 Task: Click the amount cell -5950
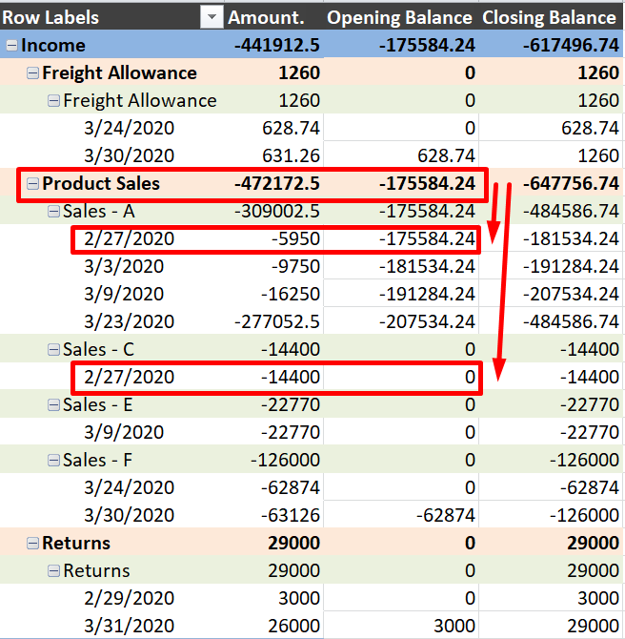pos(296,238)
